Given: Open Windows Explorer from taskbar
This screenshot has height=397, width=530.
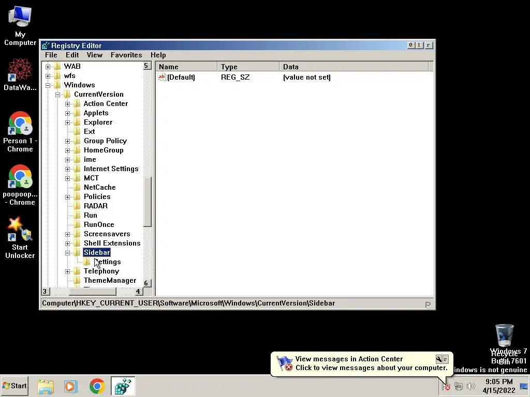Looking at the screenshot, I should coord(46,386).
